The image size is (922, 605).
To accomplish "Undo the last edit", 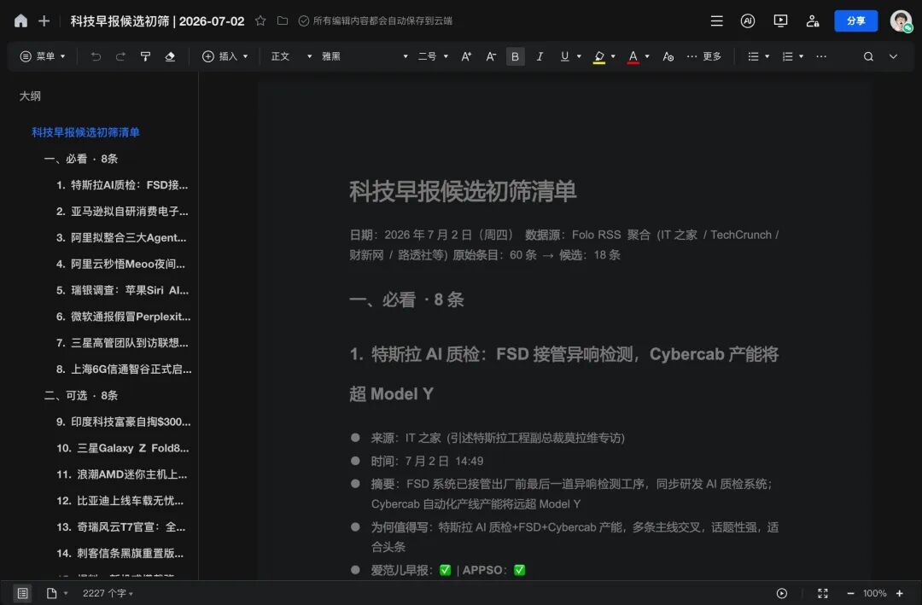I will [x=96, y=56].
